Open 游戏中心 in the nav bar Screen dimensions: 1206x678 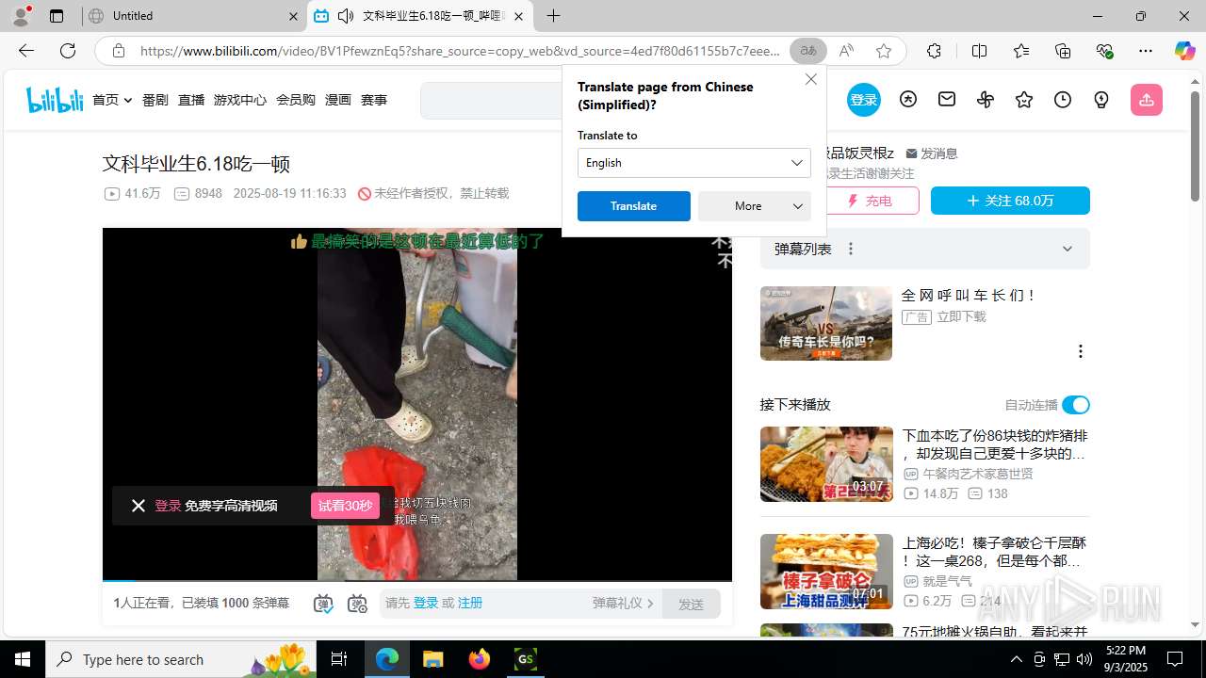click(x=240, y=100)
